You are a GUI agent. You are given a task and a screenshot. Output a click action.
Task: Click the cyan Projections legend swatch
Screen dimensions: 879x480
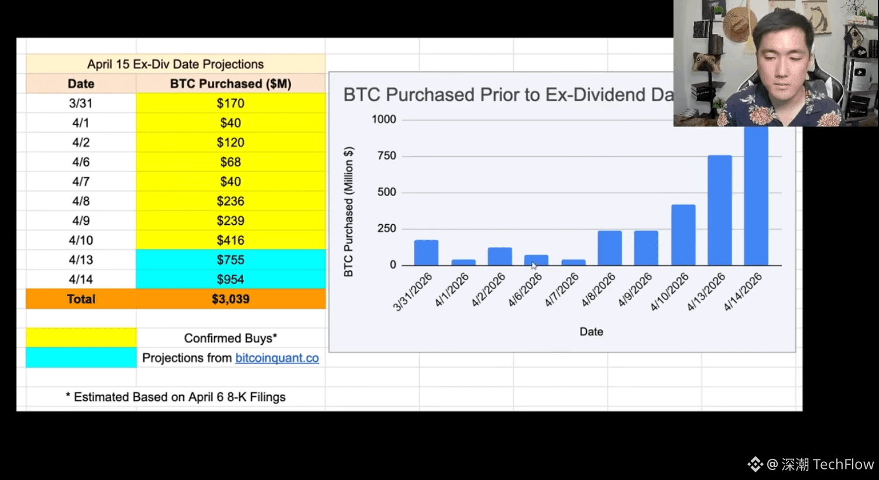point(81,358)
